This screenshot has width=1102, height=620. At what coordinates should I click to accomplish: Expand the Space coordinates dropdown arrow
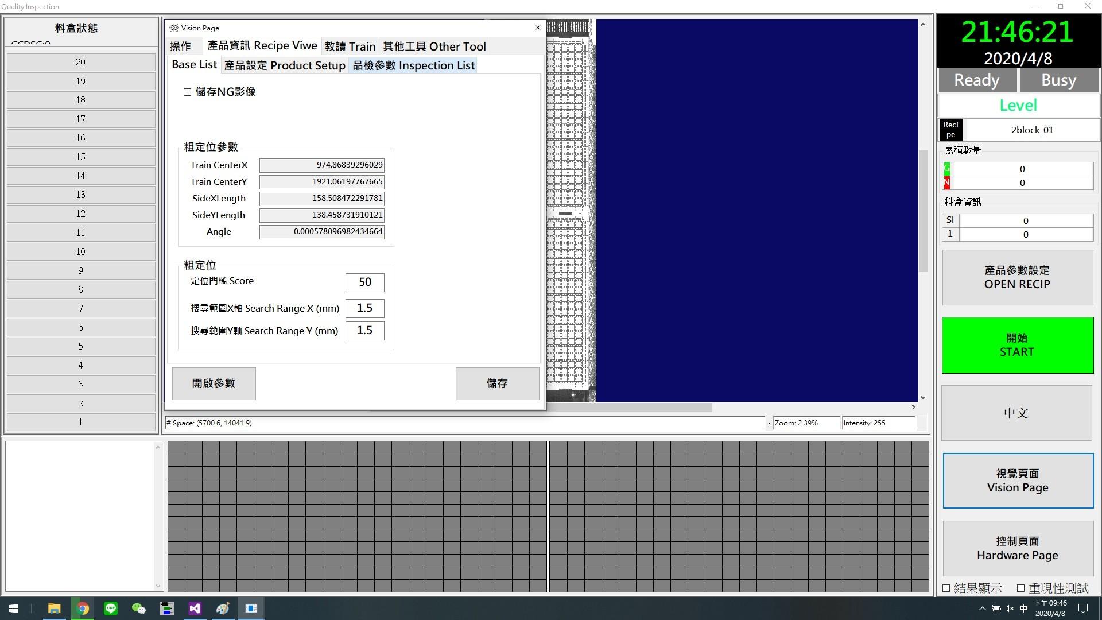(x=769, y=423)
